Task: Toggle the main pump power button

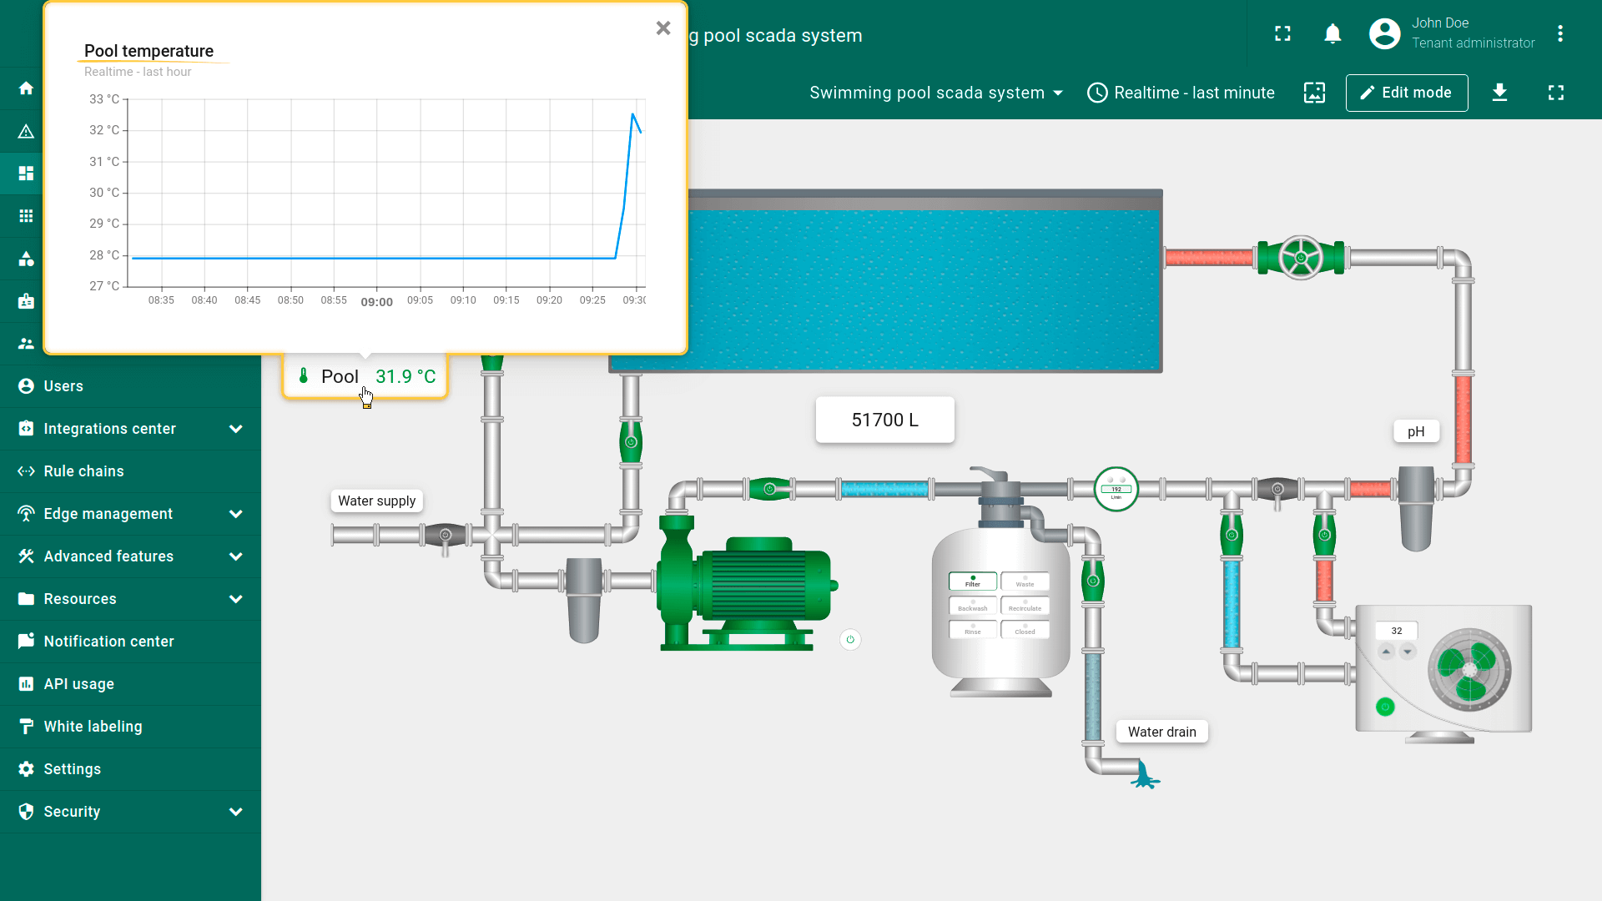Action: pyautogui.click(x=850, y=640)
